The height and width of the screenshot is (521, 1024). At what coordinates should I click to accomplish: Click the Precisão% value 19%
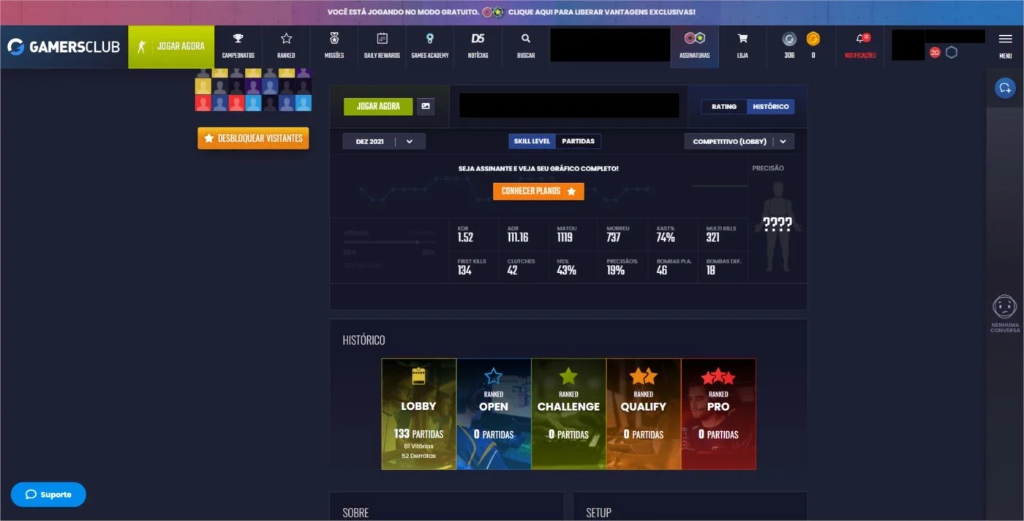616,271
